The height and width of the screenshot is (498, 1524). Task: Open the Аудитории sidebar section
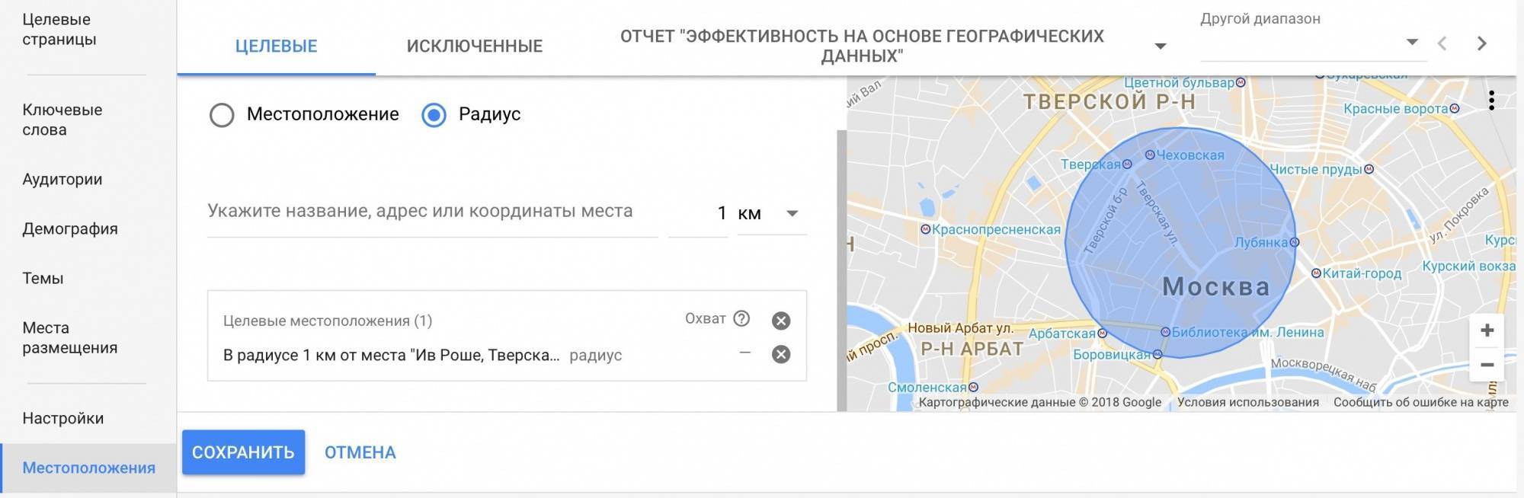62,179
